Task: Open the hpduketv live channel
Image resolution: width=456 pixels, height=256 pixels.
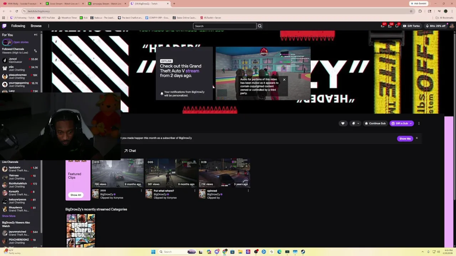Action: tap(20, 169)
